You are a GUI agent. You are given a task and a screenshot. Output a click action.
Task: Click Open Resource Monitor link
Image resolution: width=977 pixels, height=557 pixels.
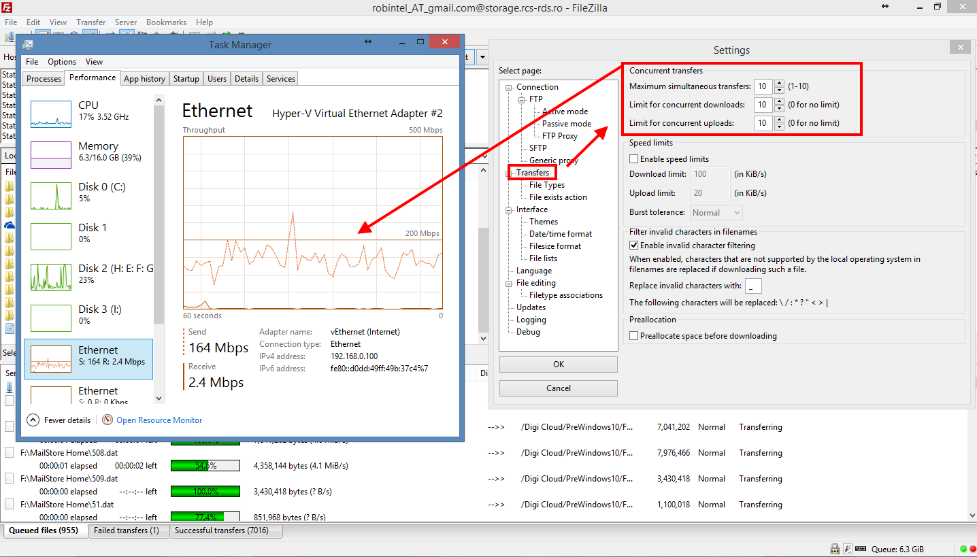coord(159,420)
